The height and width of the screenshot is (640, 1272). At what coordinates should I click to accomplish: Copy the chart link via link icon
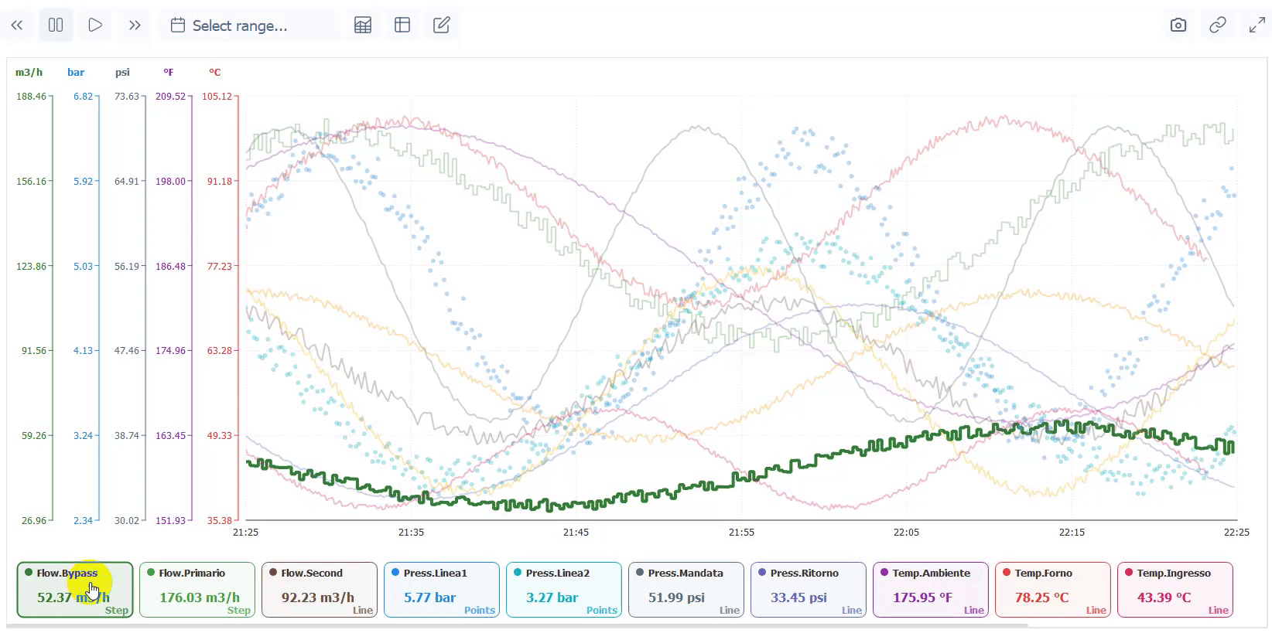[1217, 26]
